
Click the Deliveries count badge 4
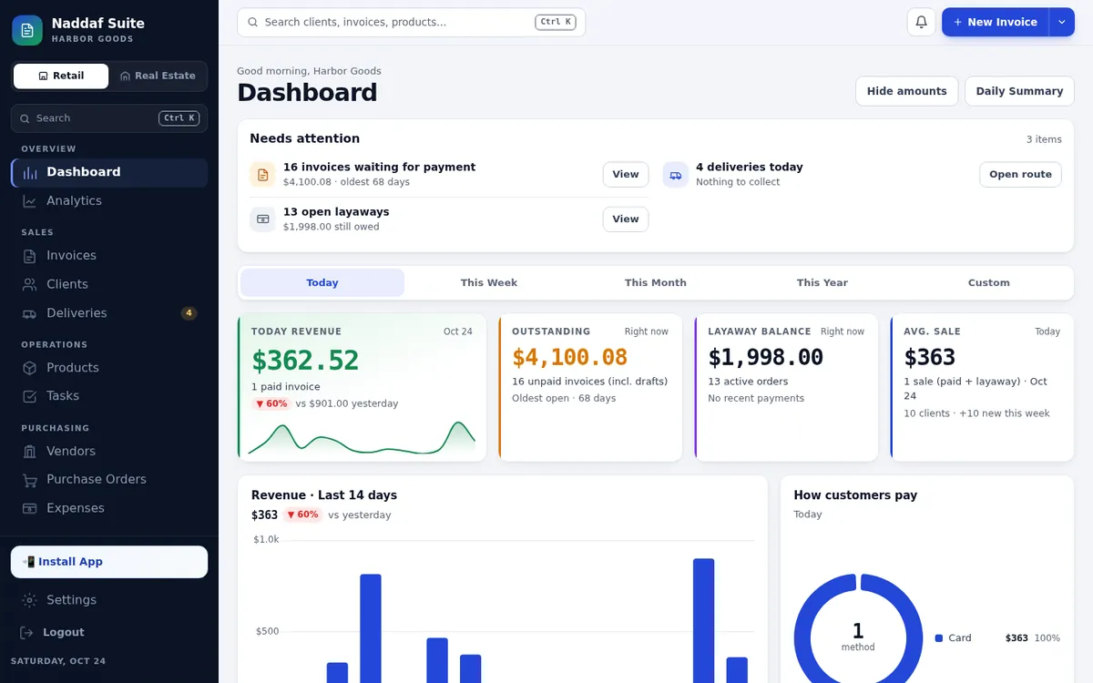point(189,313)
